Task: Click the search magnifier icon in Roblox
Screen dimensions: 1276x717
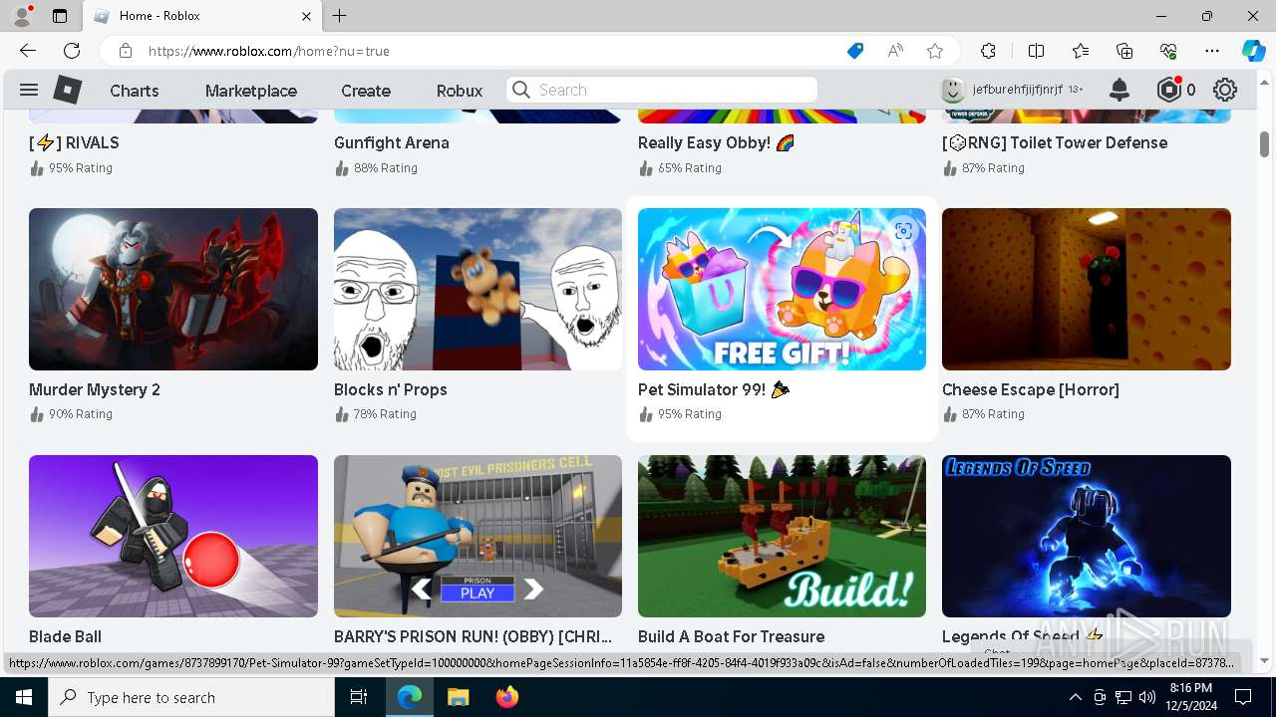Action: click(521, 90)
